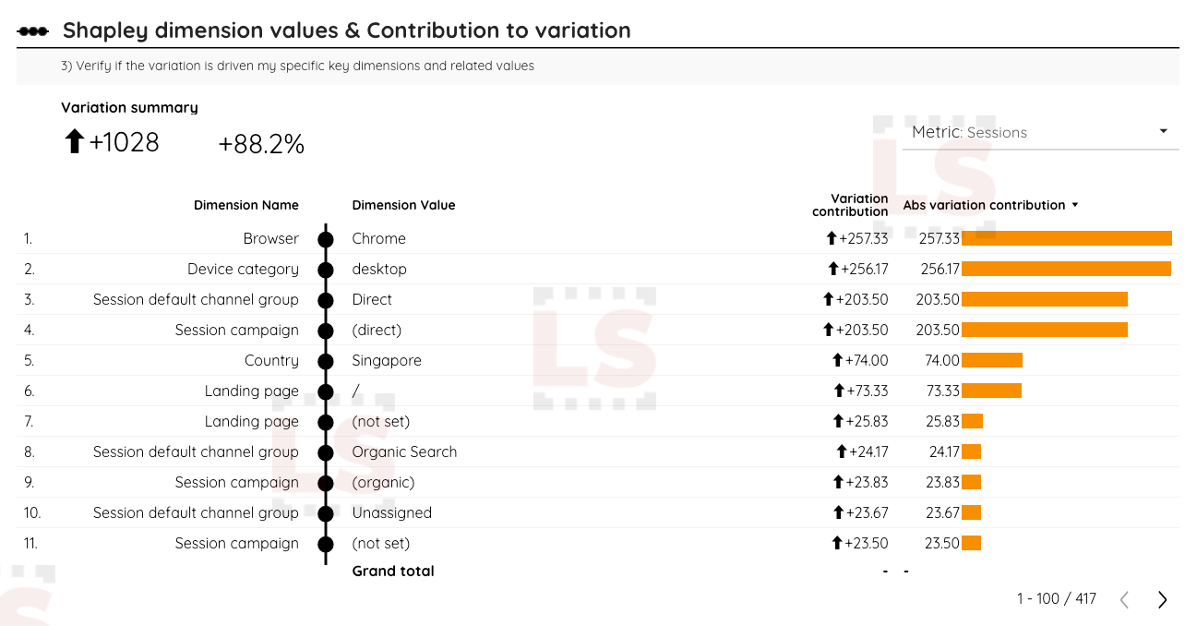Click the orange contribution bar for desktop
The height and width of the screenshot is (626, 1197).
(1066, 269)
